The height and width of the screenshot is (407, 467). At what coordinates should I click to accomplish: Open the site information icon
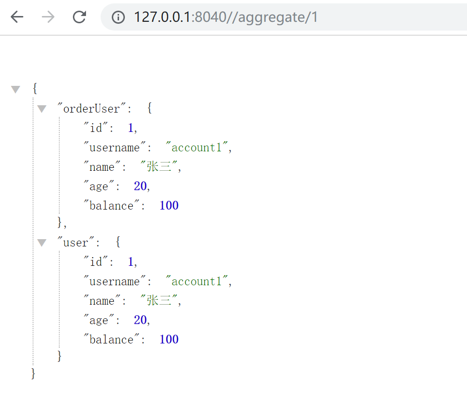[118, 17]
